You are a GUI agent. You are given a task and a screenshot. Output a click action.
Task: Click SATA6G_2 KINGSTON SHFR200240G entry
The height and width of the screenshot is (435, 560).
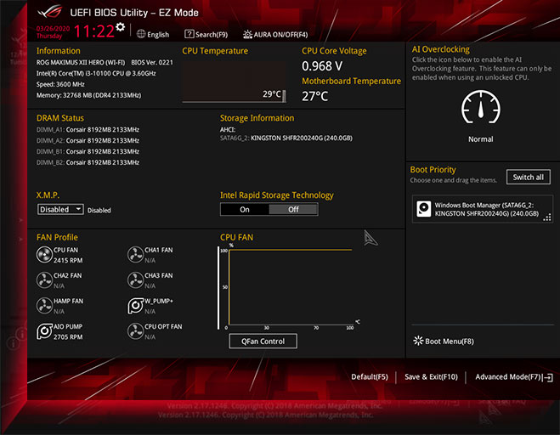click(x=286, y=138)
